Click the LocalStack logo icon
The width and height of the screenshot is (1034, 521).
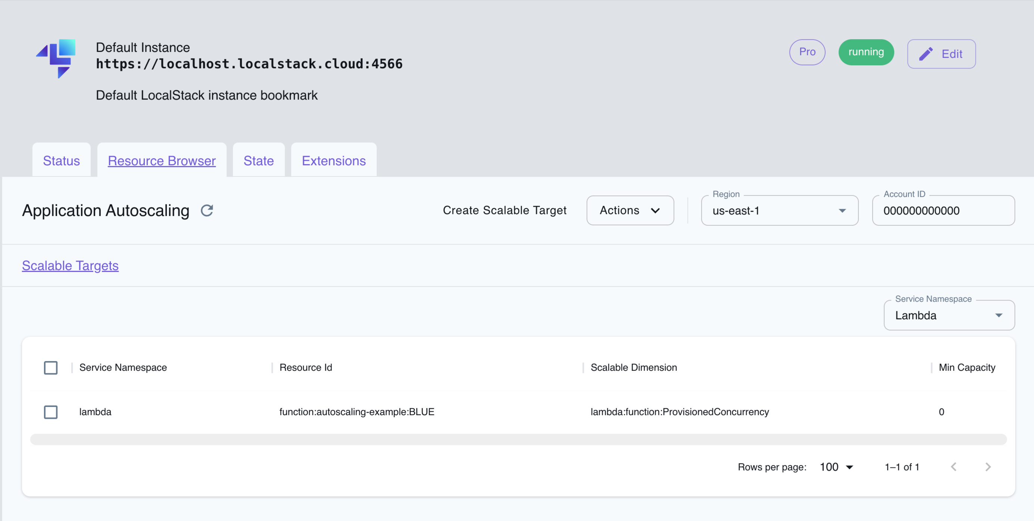pos(56,59)
